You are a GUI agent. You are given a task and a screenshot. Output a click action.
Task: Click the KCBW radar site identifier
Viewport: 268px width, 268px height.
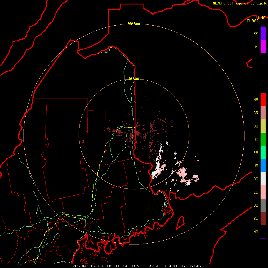tap(153, 266)
